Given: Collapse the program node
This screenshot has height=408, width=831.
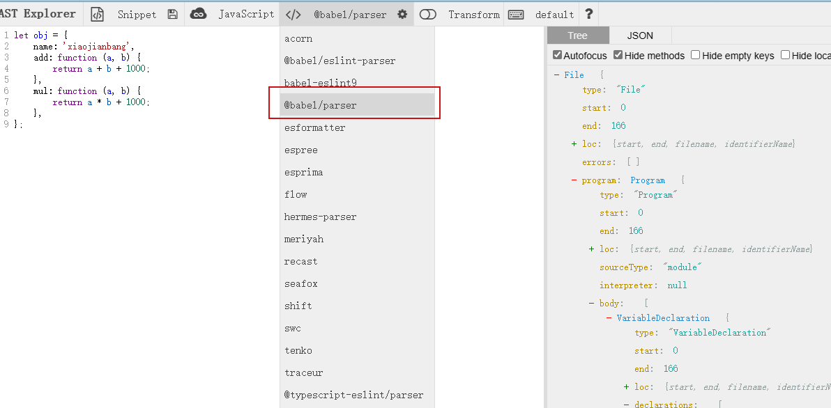Looking at the screenshot, I should coord(574,180).
